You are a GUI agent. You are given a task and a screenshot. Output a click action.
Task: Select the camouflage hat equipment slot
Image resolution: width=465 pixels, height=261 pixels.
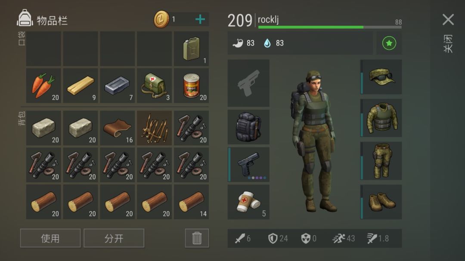[x=381, y=77]
